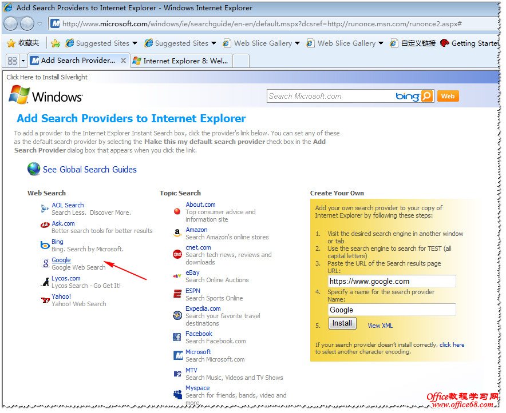Image resolution: width=506 pixels, height=413 pixels.
Task: Open the Getting Started favorites link
Action: [x=469, y=43]
